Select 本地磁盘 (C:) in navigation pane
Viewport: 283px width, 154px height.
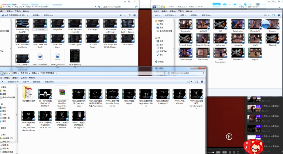pos(7,138)
